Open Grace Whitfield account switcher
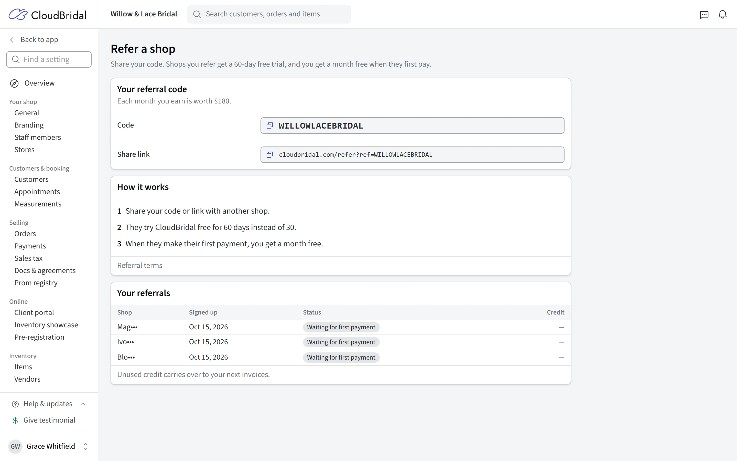The height and width of the screenshot is (461, 737). (49, 446)
